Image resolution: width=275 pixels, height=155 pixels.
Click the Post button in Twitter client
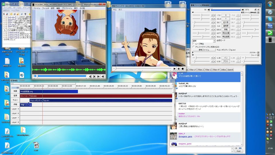click(239, 151)
